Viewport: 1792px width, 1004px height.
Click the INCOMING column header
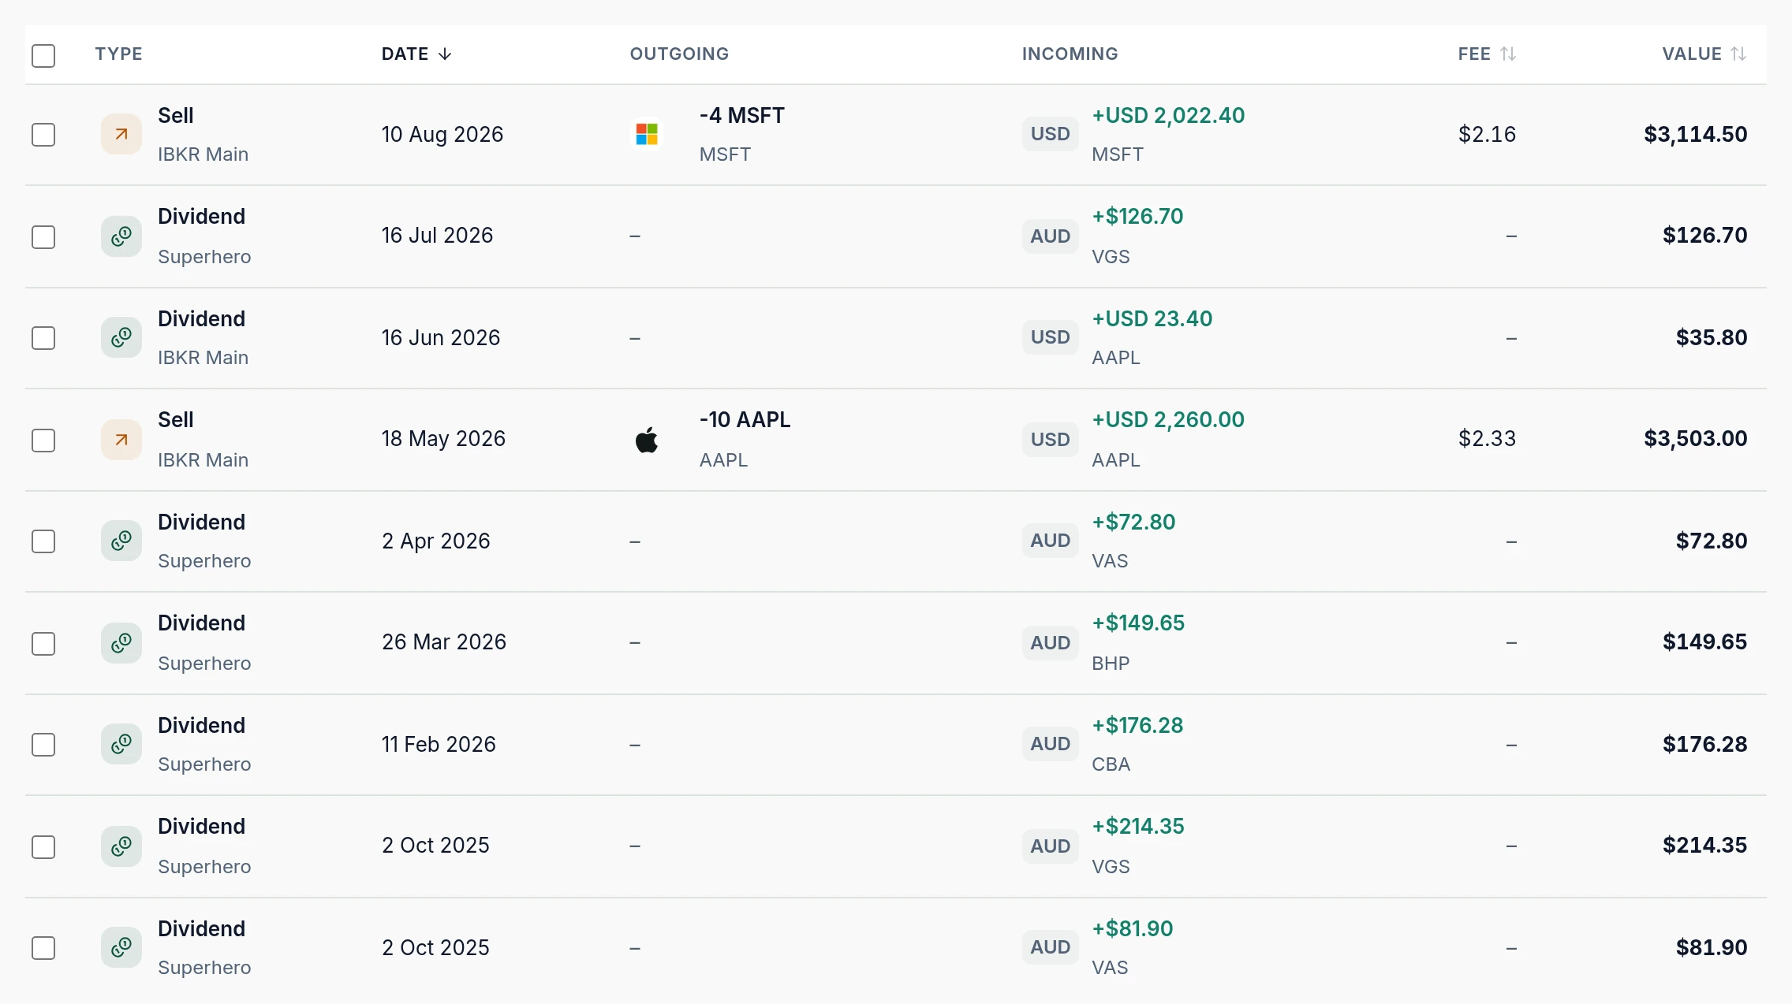pos(1070,54)
